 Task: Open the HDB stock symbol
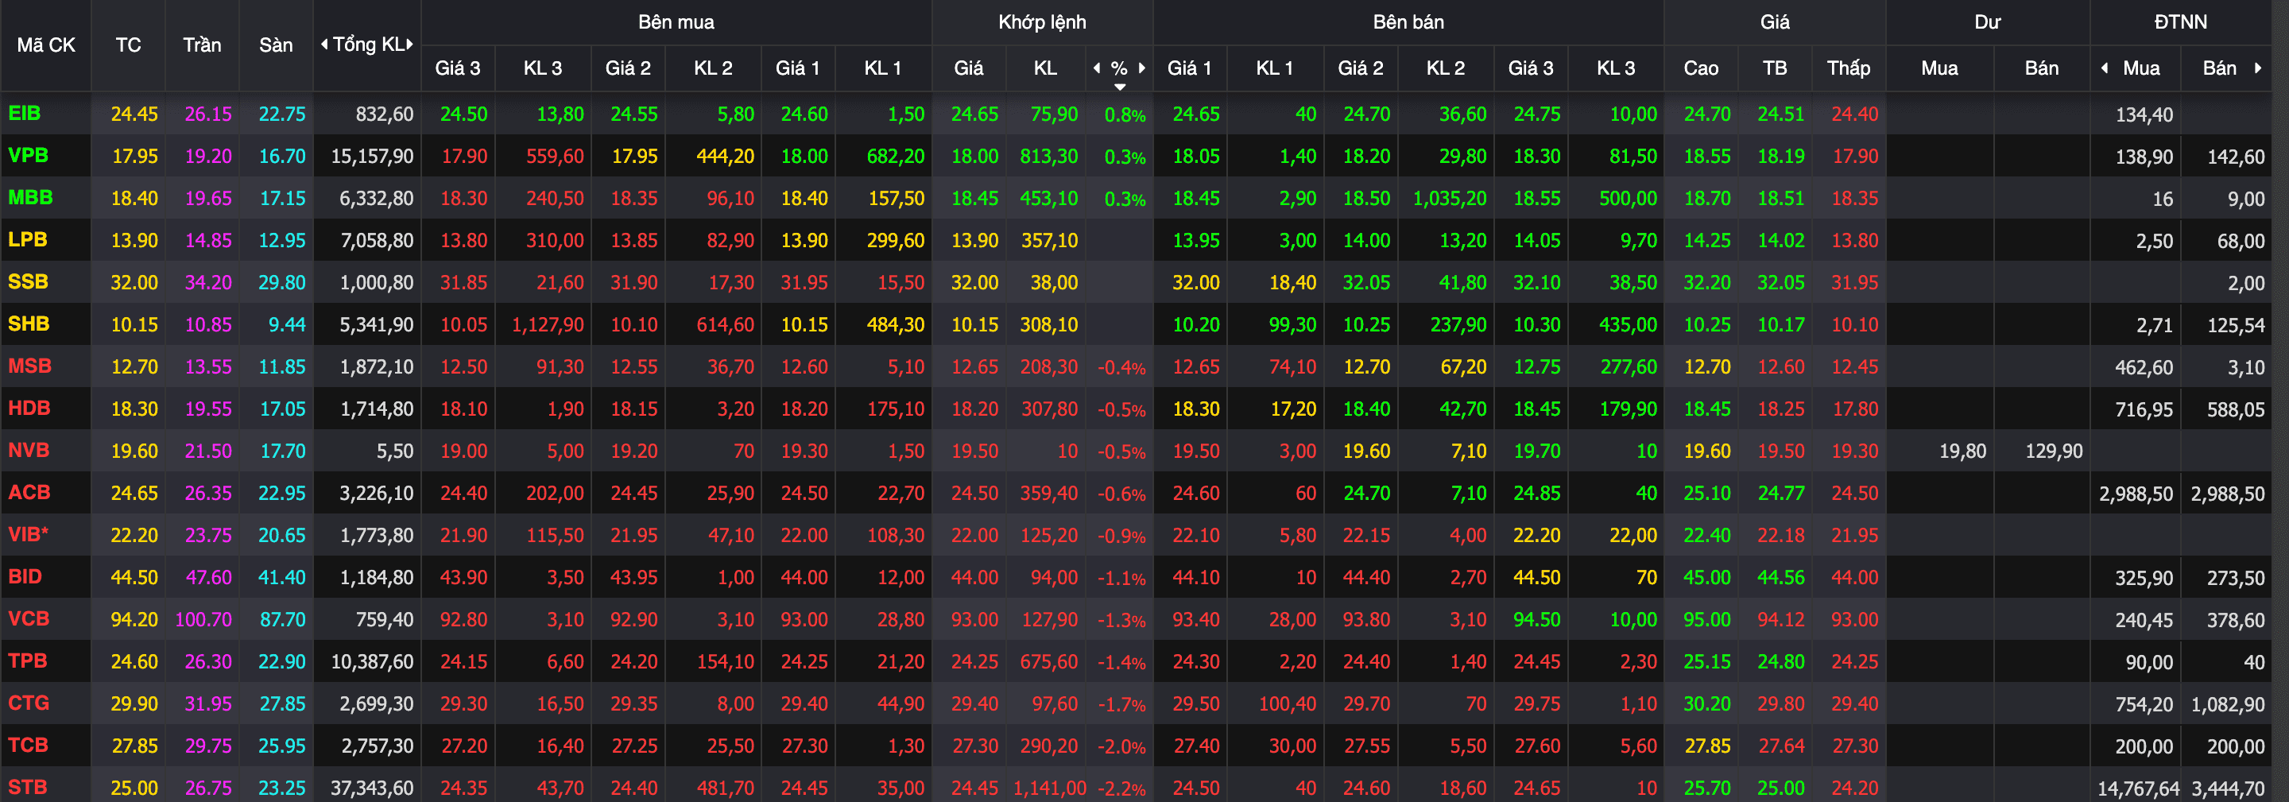click(x=29, y=408)
